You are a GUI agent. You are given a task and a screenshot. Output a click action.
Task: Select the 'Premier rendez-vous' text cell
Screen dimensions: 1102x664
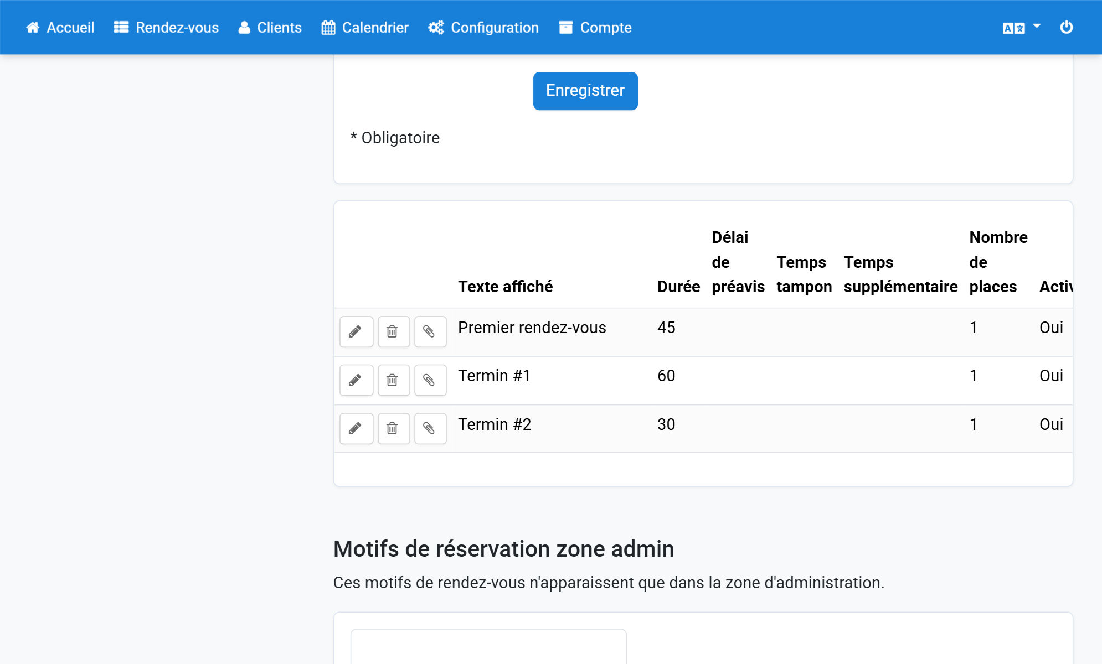[x=532, y=328]
